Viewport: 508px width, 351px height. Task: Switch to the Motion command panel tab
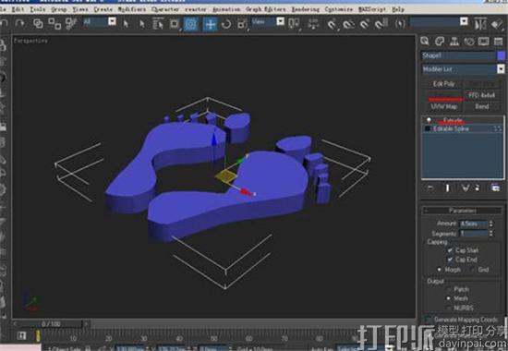tap(469, 42)
